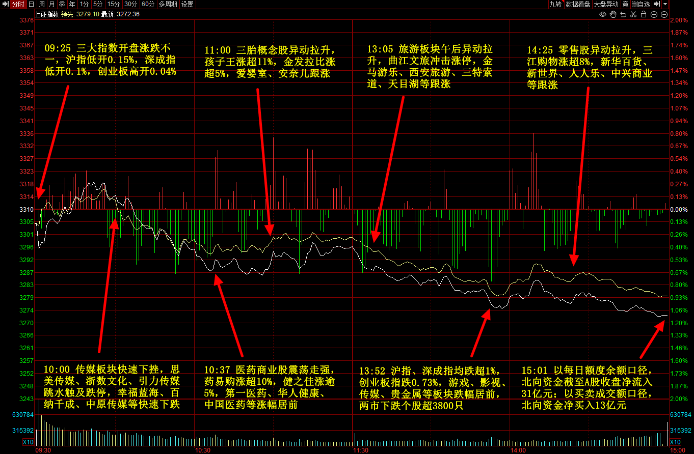Screen dimensions: 694x454
Task: Switch to the 分时 intraday tab
Action: click(18, 4)
